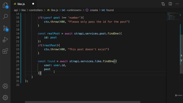Click 'user.id' value on line 27

(x=59, y=65)
